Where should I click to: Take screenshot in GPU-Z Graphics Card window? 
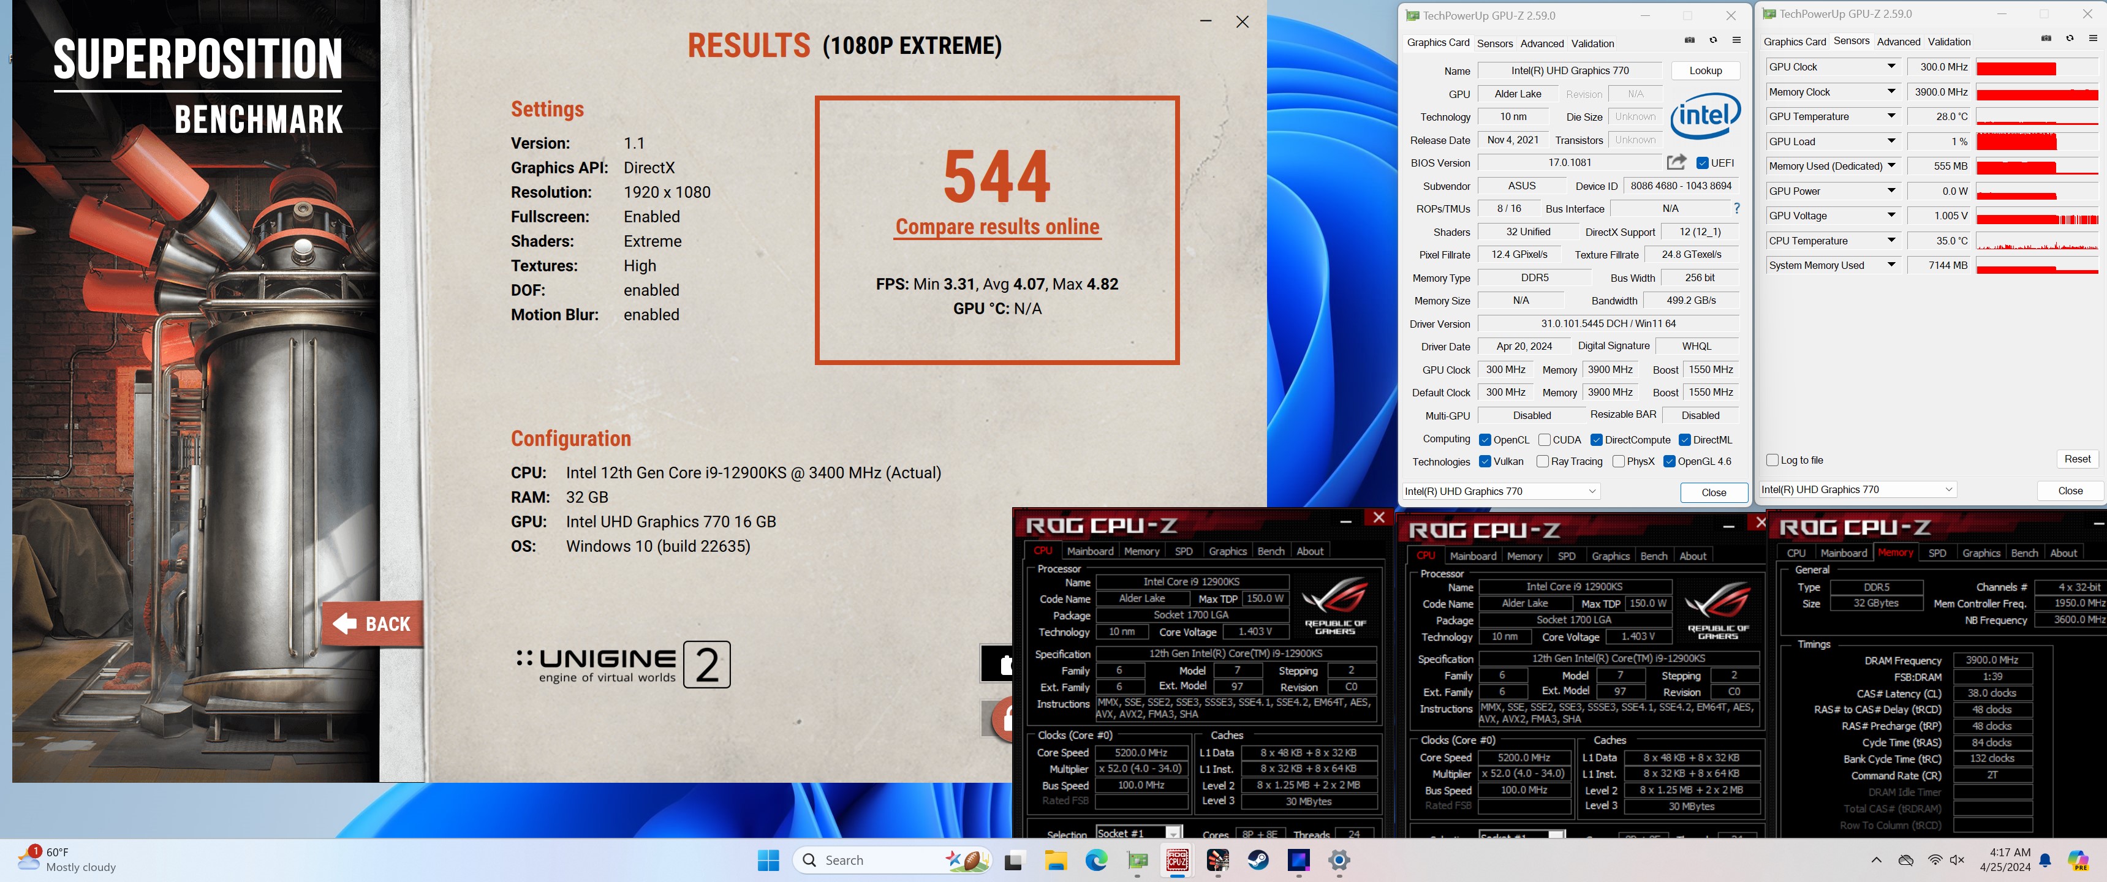(x=1690, y=40)
